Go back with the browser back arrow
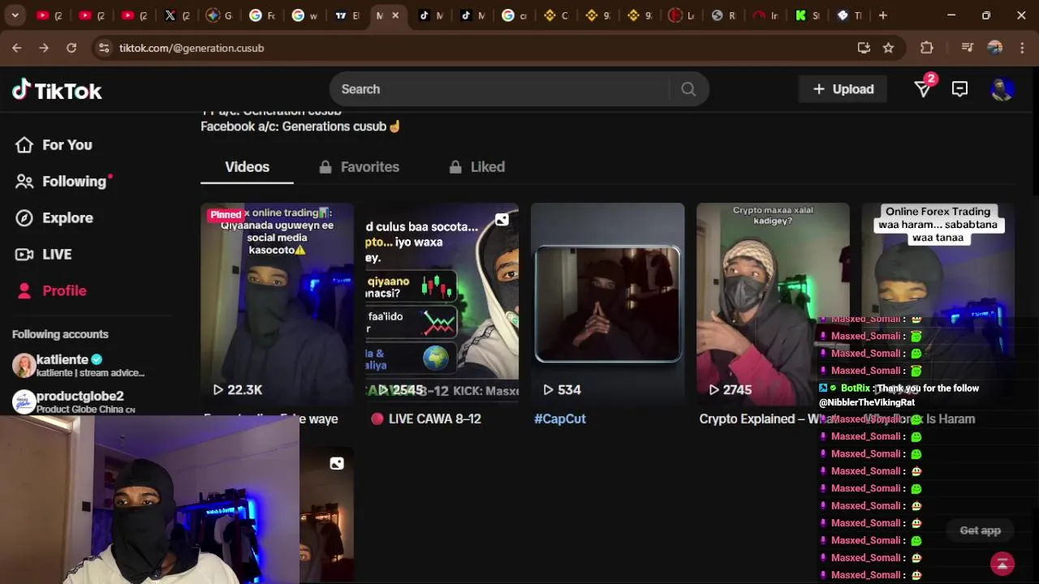1039x584 pixels. pos(17,48)
